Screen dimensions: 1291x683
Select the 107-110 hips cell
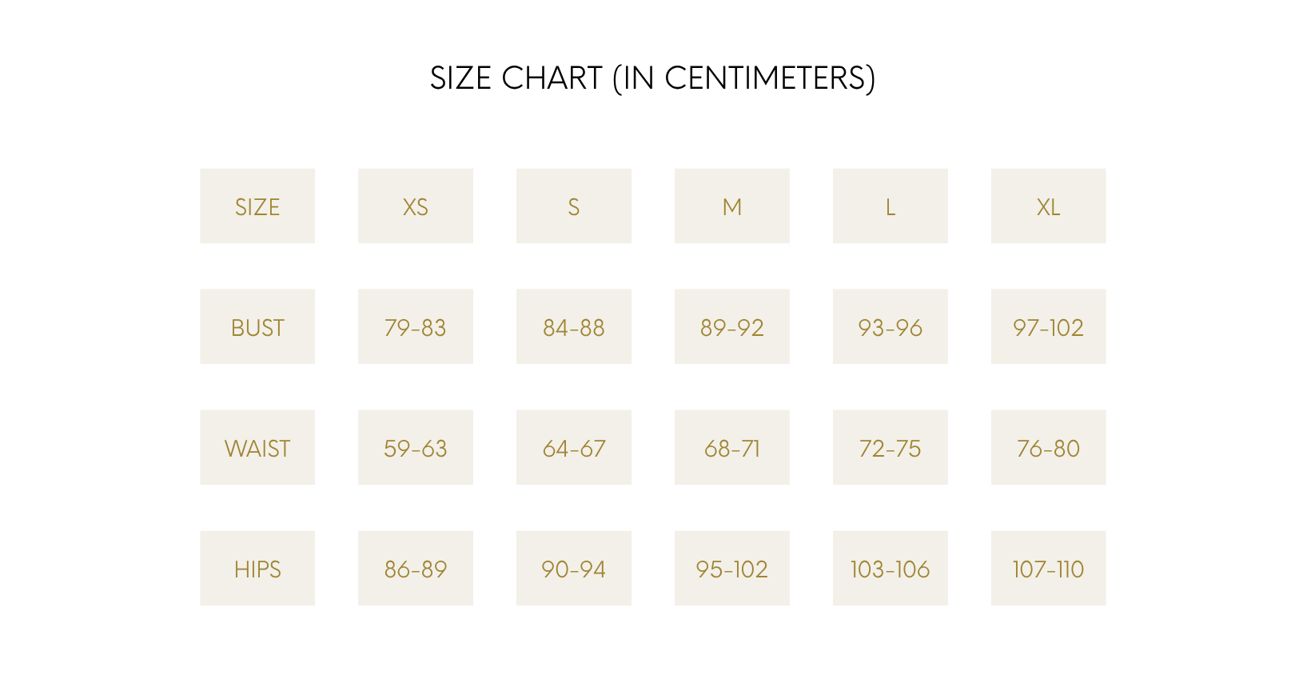point(1049,568)
